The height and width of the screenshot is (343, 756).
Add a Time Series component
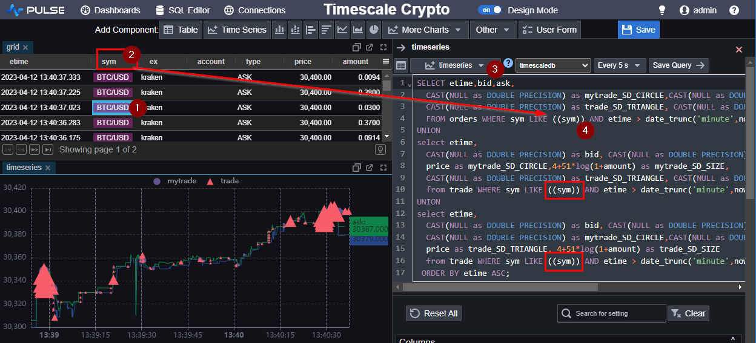point(237,30)
